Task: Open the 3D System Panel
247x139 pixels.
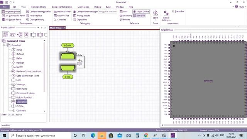Action: (x=12, y=20)
